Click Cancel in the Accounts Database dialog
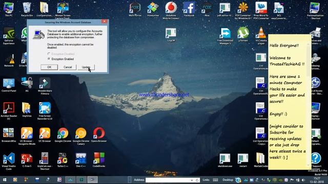This screenshot has height=184, width=328. point(68,67)
